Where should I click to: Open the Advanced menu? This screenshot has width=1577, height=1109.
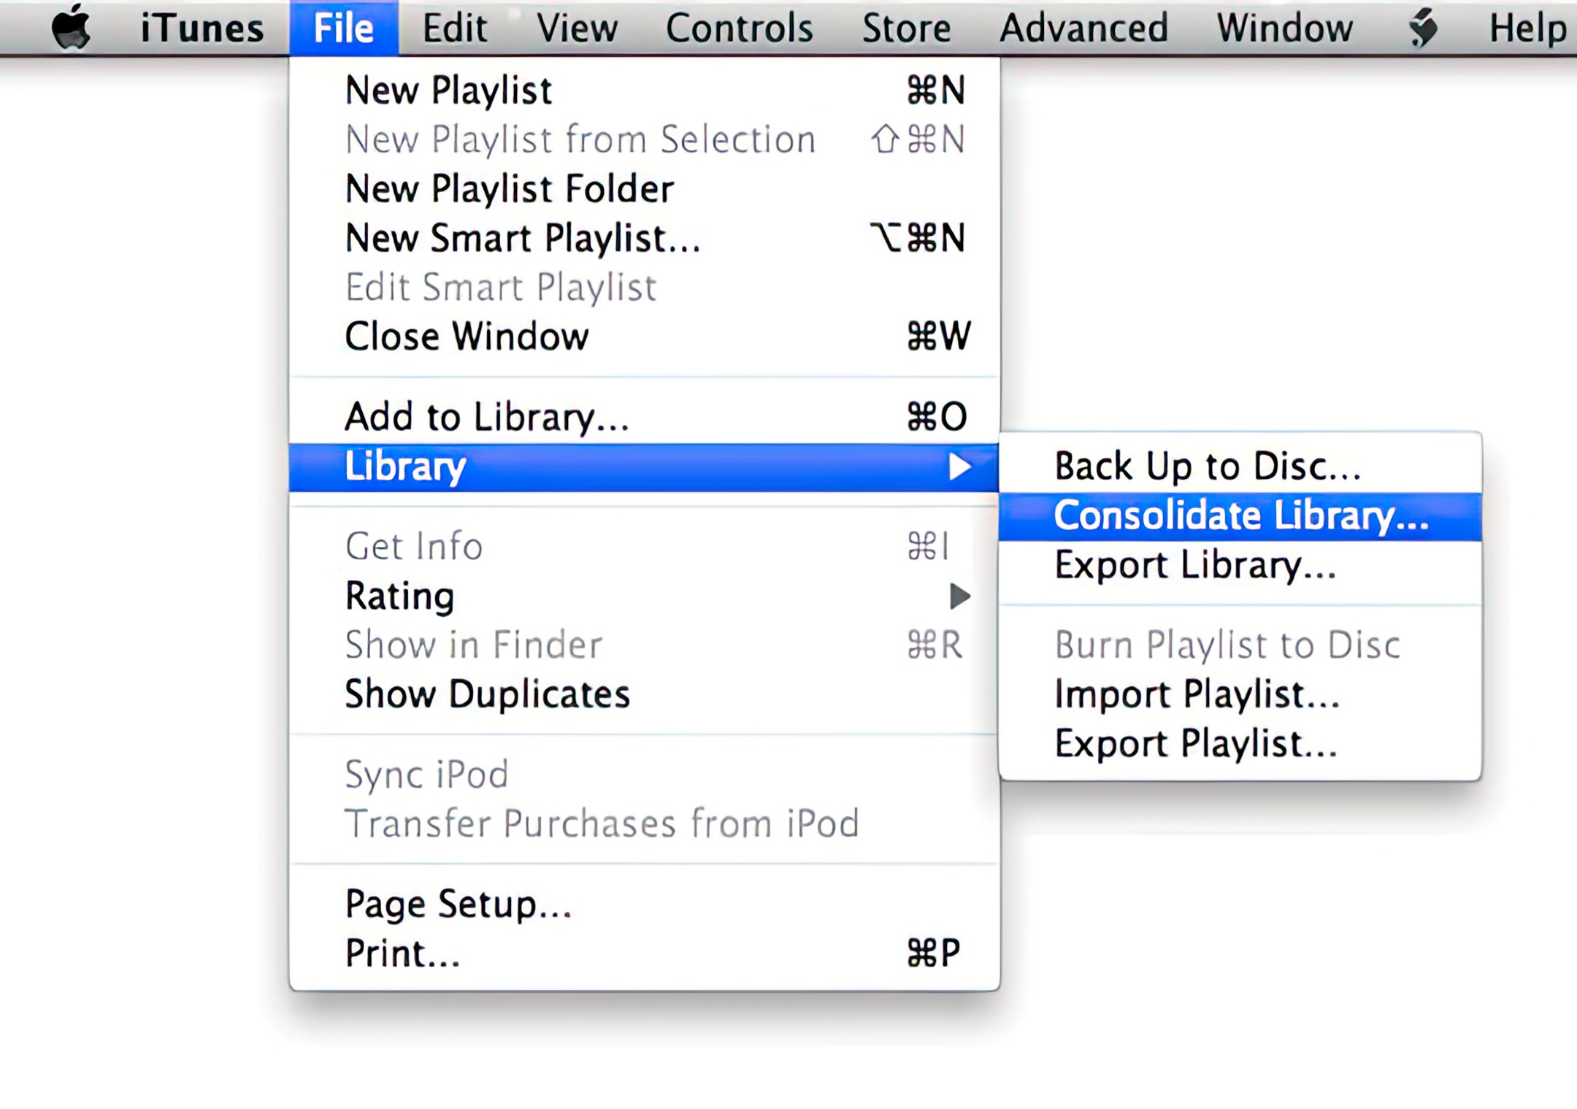tap(1083, 28)
